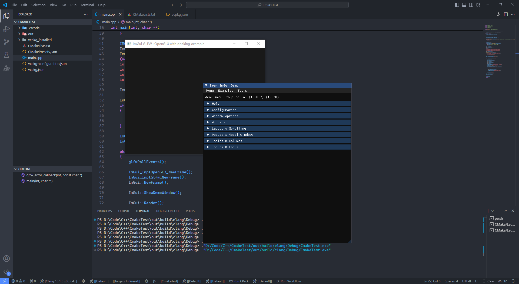
Task: Click the CMake debug bug icon in status bar
Action: 146,281
